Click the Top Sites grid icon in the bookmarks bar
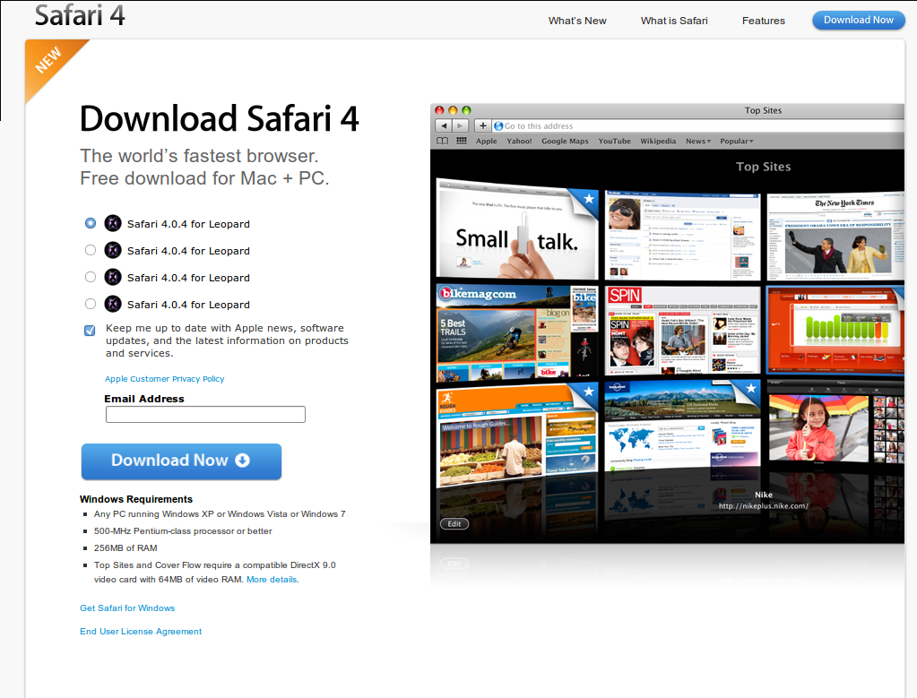Image resolution: width=917 pixels, height=698 pixels. (462, 141)
